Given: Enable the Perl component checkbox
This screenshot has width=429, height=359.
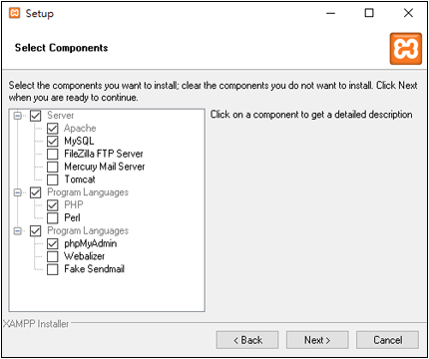Looking at the screenshot, I should (x=53, y=218).
